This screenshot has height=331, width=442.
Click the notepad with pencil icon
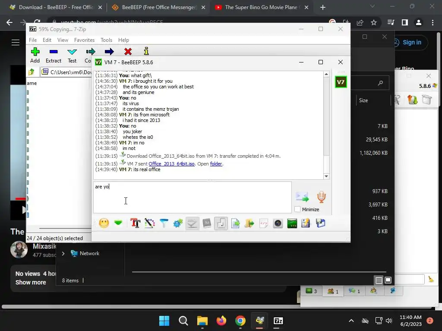pyautogui.click(x=306, y=224)
